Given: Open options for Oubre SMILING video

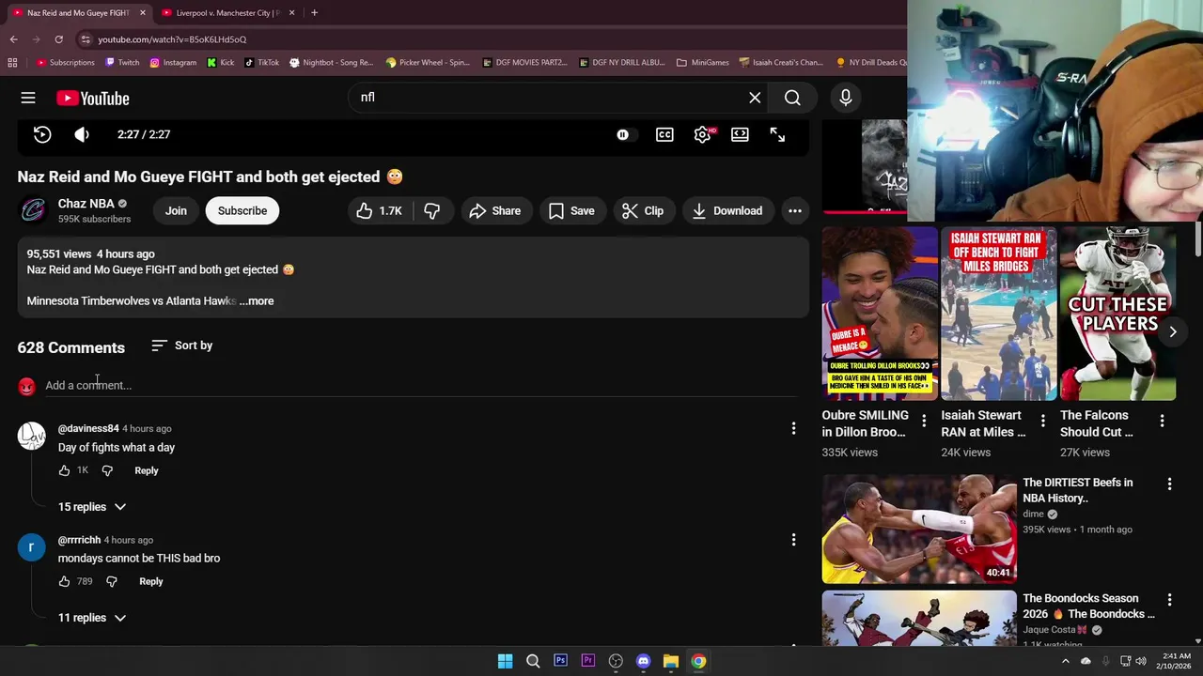Looking at the screenshot, I should pos(924,421).
